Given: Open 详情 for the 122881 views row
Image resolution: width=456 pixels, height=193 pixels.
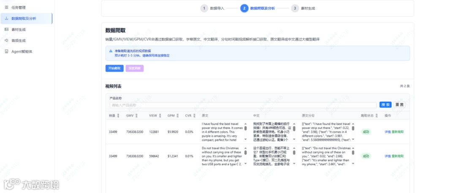Looking at the screenshot, I should 388,132.
